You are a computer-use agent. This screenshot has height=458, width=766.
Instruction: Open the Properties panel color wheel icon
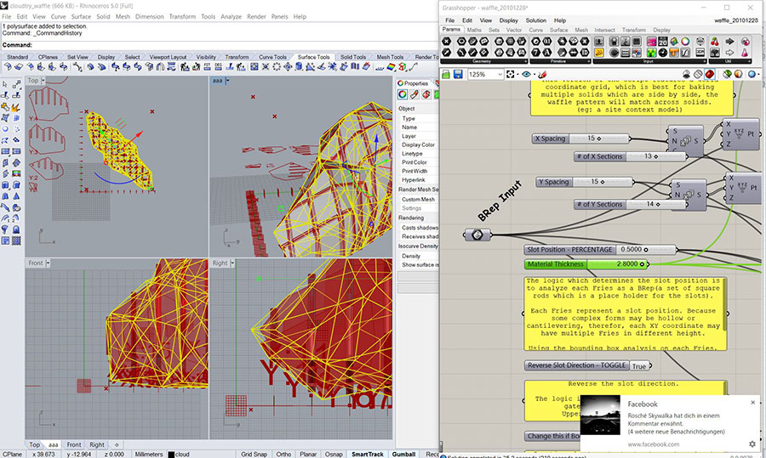point(403,94)
